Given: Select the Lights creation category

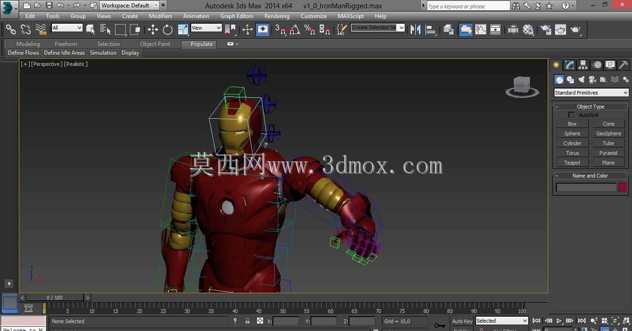Looking at the screenshot, I should tap(581, 80).
